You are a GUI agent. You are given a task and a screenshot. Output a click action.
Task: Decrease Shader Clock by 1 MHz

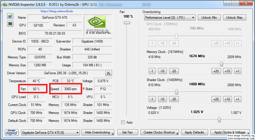[152, 99]
